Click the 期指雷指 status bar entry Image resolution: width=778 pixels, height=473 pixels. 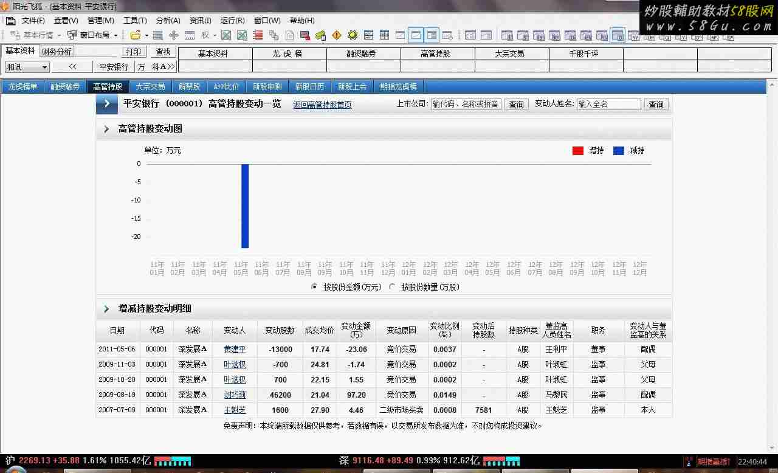pyautogui.click(x=714, y=462)
